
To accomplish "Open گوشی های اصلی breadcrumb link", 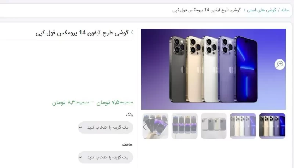I will pos(262,10).
